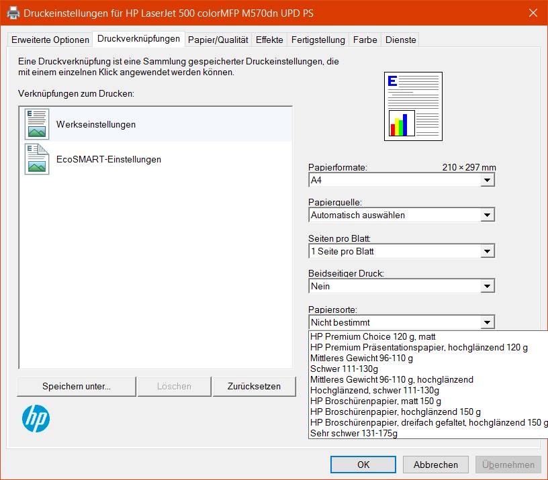Click the HP logo
548x480 pixels.
36,418
